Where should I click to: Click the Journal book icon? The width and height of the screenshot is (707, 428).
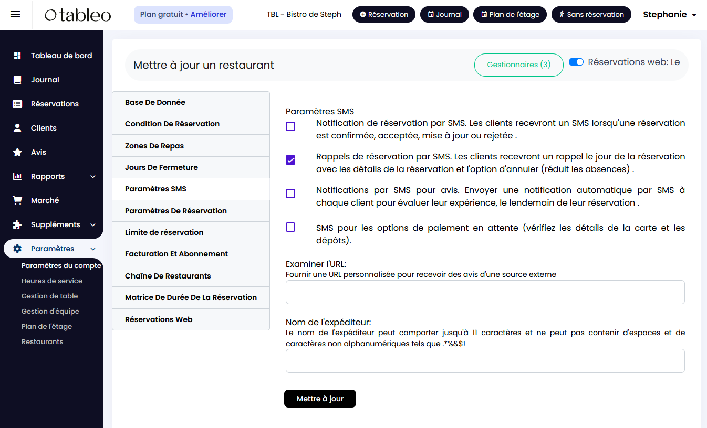click(17, 80)
